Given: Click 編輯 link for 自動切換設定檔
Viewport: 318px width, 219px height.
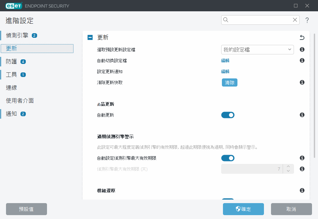Looking at the screenshot, I should (225, 61).
